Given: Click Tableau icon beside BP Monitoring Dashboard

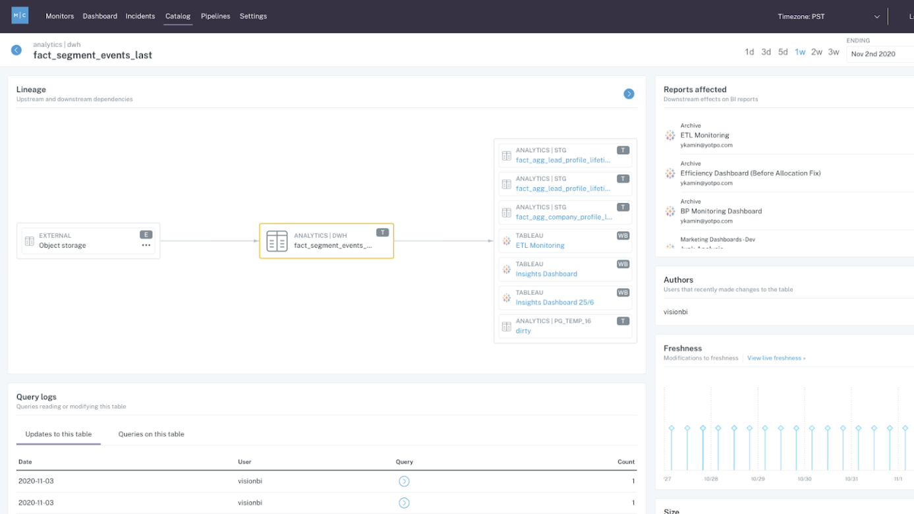Looking at the screenshot, I should click(x=670, y=212).
